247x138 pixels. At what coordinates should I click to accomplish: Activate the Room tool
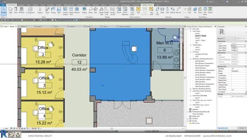(x=119, y=10)
